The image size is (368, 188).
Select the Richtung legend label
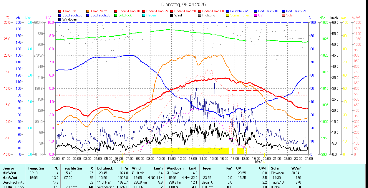(x=209, y=15)
